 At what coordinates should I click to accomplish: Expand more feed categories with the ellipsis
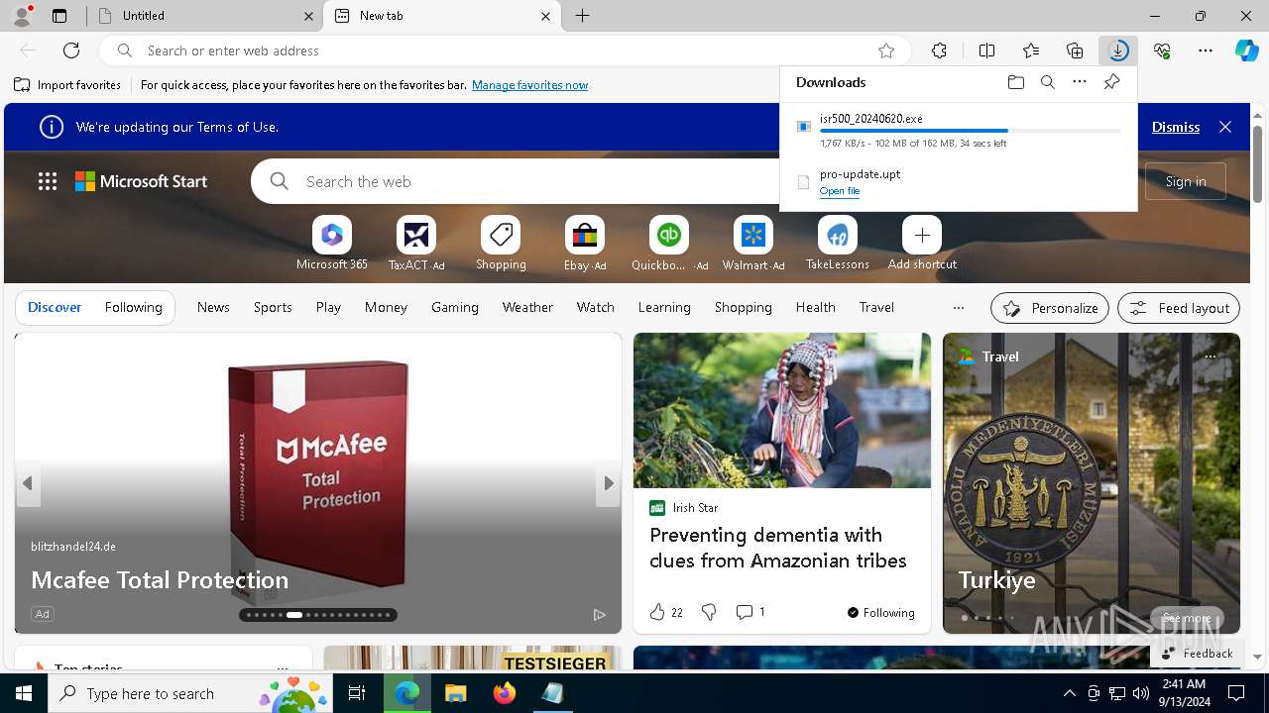(x=958, y=308)
